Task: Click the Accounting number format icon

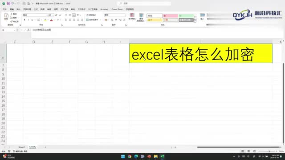Action: point(106,20)
